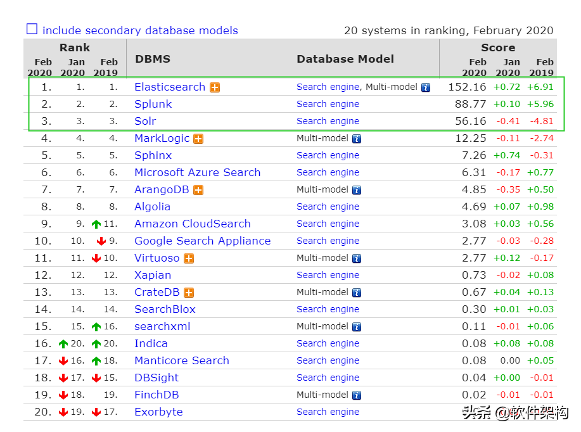Click the Multi-model info icon for MarkLogic
Image resolution: width=581 pixels, height=432 pixels.
click(x=357, y=139)
